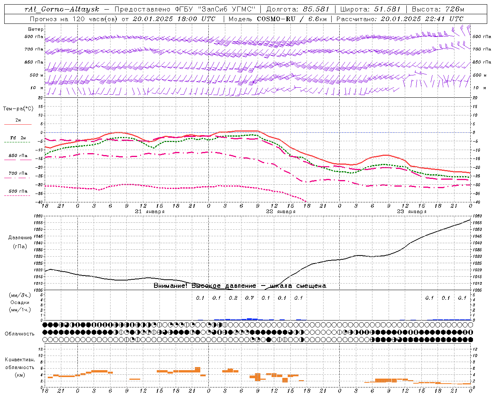Click the elevation value Высота: 726м
Viewport: 493px width, 394px height.
(x=438, y=9)
